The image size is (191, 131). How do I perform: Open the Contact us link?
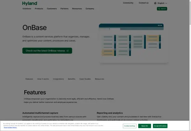pyautogui.click(x=144, y=3)
